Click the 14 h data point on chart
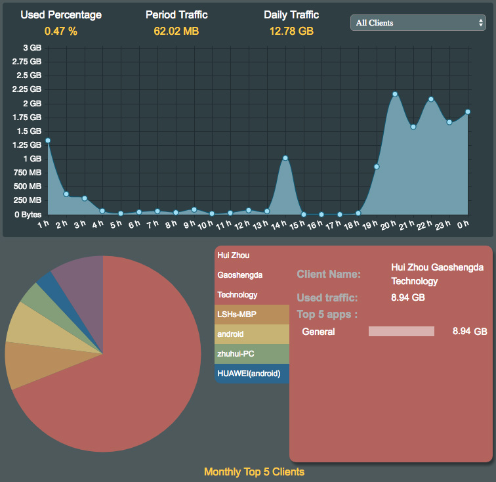The image size is (496, 482). (285, 158)
